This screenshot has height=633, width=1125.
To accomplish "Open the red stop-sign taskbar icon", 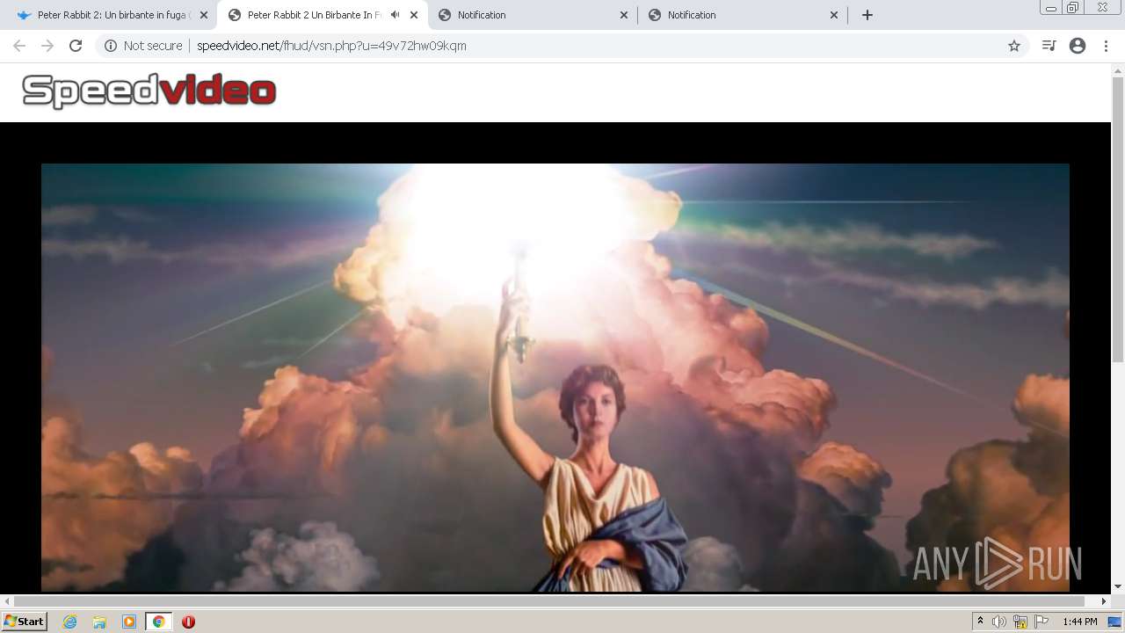I will pos(188,622).
